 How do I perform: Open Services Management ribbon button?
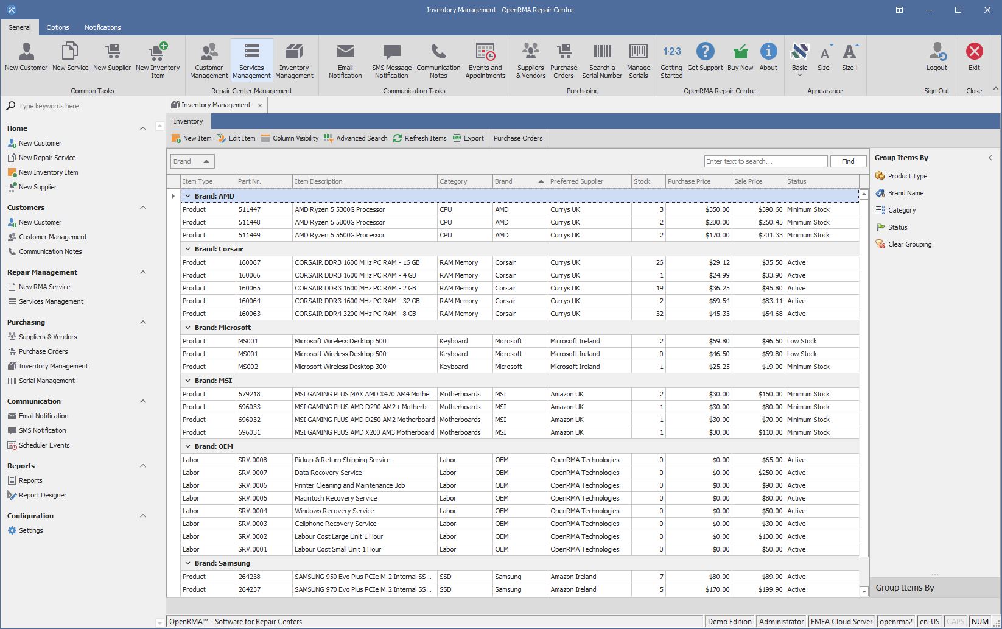[251, 60]
